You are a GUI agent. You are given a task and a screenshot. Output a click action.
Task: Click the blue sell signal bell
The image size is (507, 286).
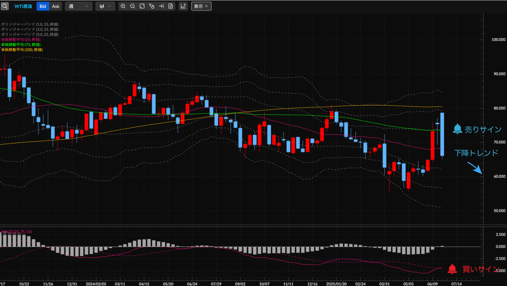457,129
